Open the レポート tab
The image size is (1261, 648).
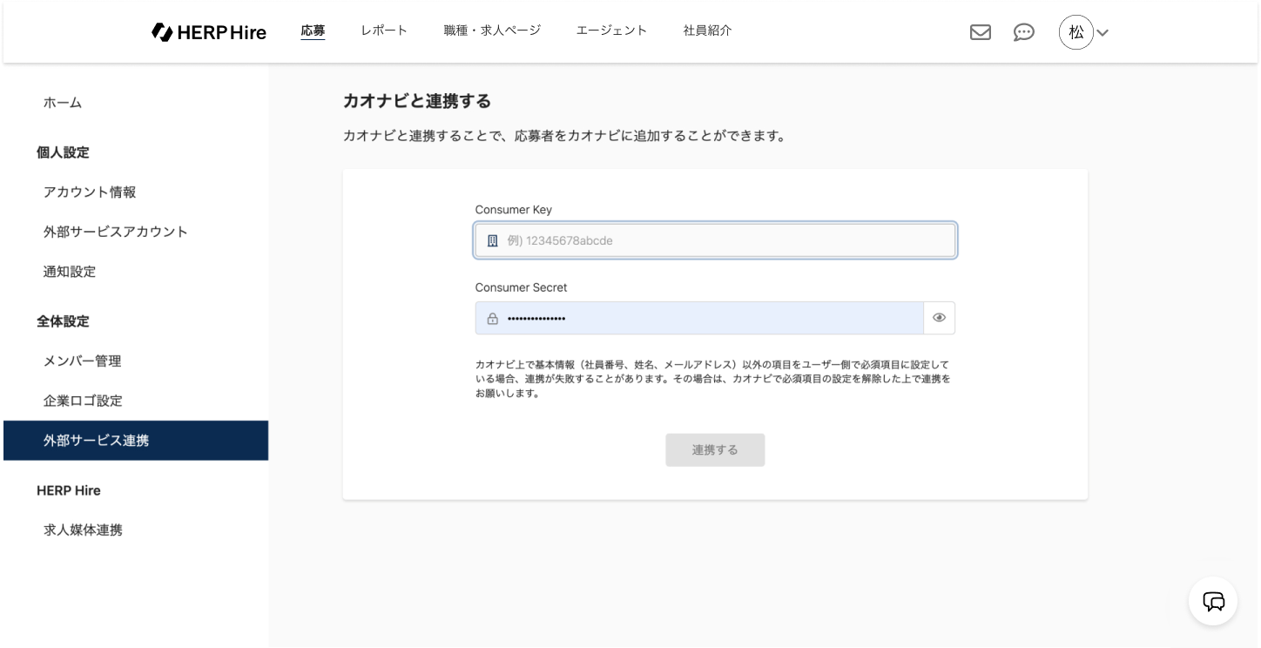click(x=384, y=30)
